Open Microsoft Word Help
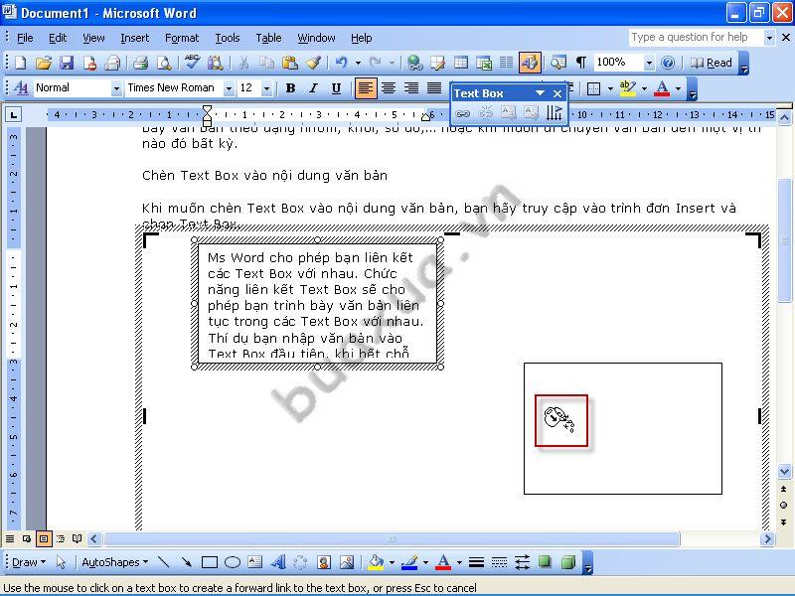 coord(668,63)
